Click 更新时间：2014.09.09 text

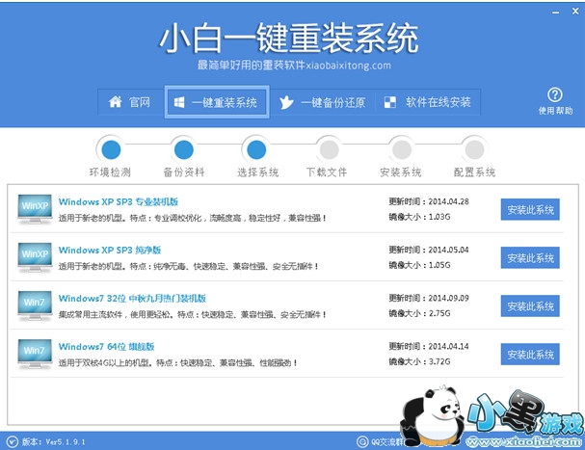[x=429, y=298]
